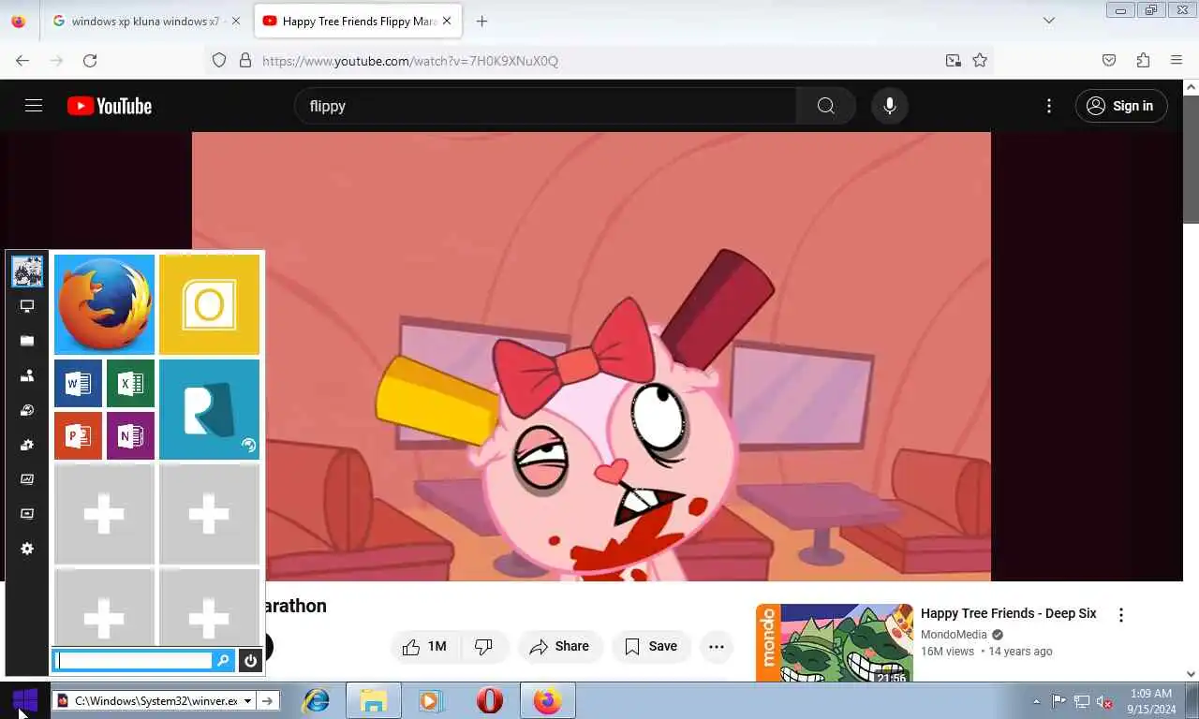The image size is (1199, 719).
Task: Click the start menu search field
Action: click(x=135, y=660)
